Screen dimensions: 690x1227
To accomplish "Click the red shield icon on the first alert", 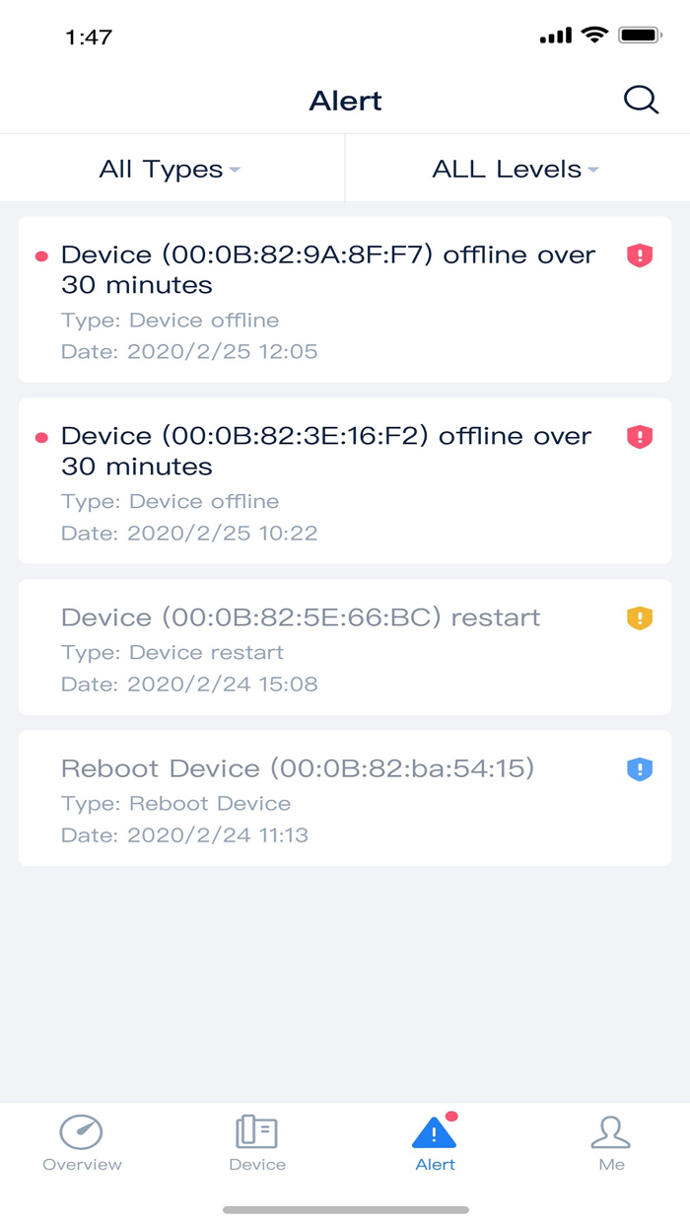I will (x=639, y=255).
